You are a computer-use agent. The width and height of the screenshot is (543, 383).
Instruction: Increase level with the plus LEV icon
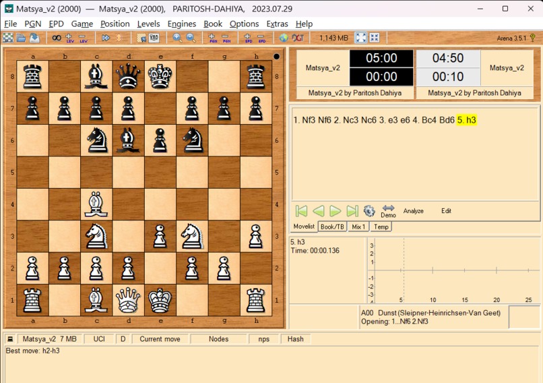pos(69,38)
